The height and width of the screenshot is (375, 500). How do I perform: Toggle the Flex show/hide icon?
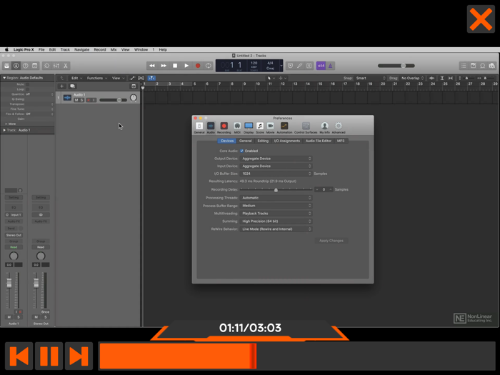point(141,78)
